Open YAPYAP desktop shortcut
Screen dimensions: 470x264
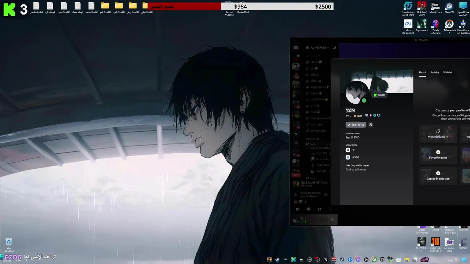click(463, 243)
